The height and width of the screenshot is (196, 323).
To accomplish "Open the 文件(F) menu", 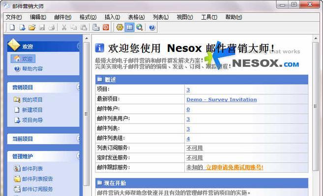I will pos(14,17).
